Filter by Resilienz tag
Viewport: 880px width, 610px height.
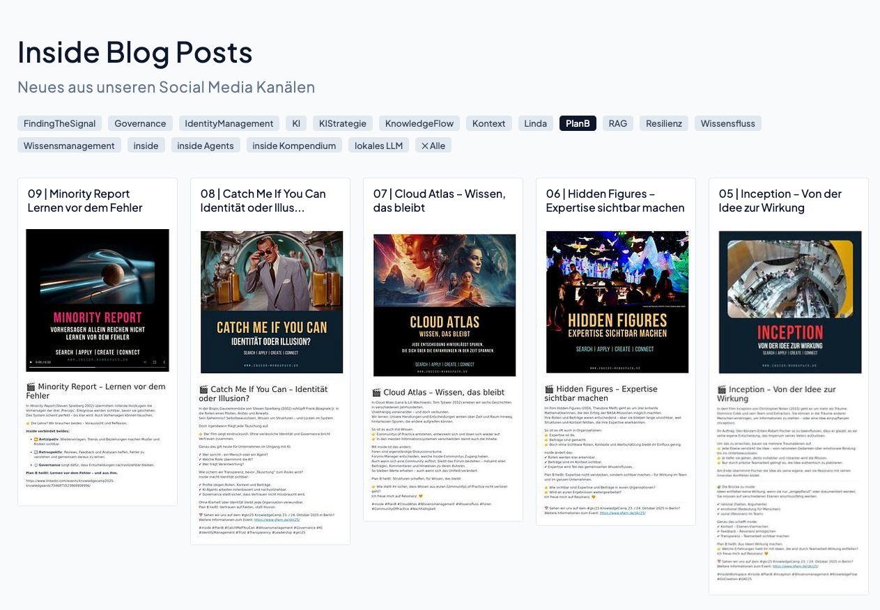coord(664,123)
